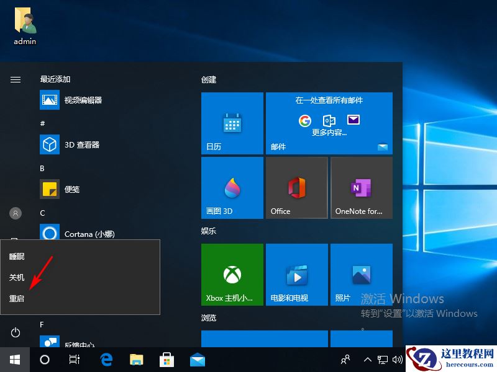The width and height of the screenshot is (497, 372).
Task: Launch Office from its tile
Action: point(296,187)
